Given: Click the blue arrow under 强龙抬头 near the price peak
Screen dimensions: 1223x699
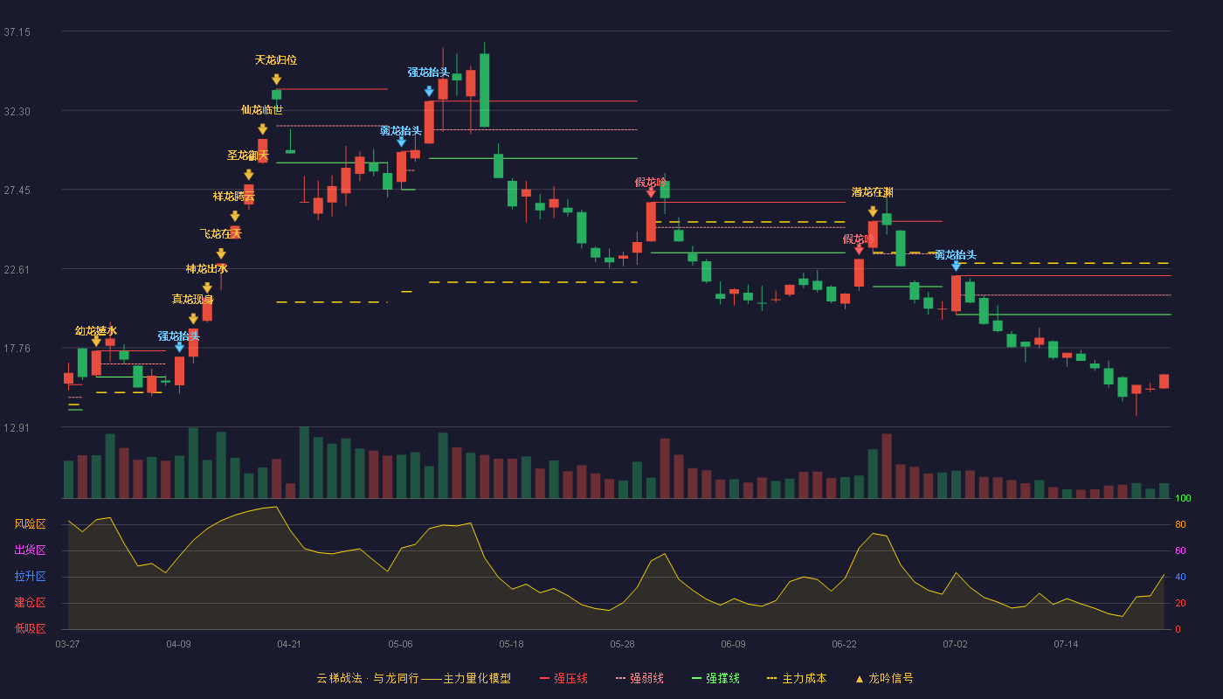Looking at the screenshot, I should pos(429,91).
